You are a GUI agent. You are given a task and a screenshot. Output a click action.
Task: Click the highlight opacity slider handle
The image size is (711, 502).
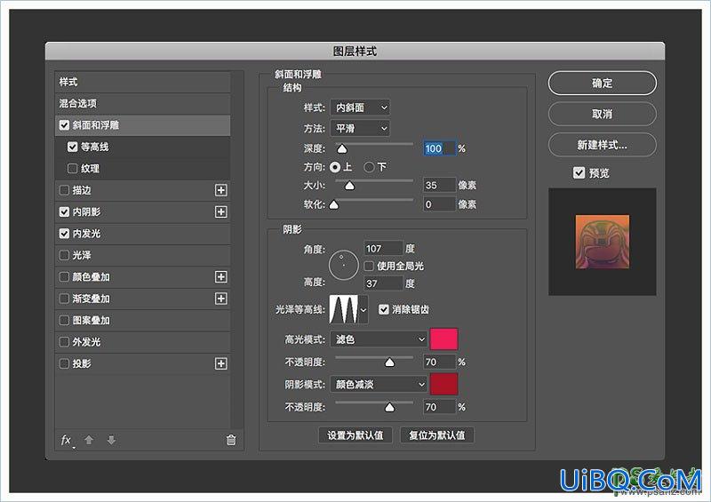tap(389, 363)
